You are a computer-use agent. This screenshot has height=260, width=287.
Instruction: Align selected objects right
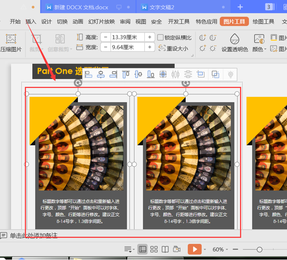113,75
